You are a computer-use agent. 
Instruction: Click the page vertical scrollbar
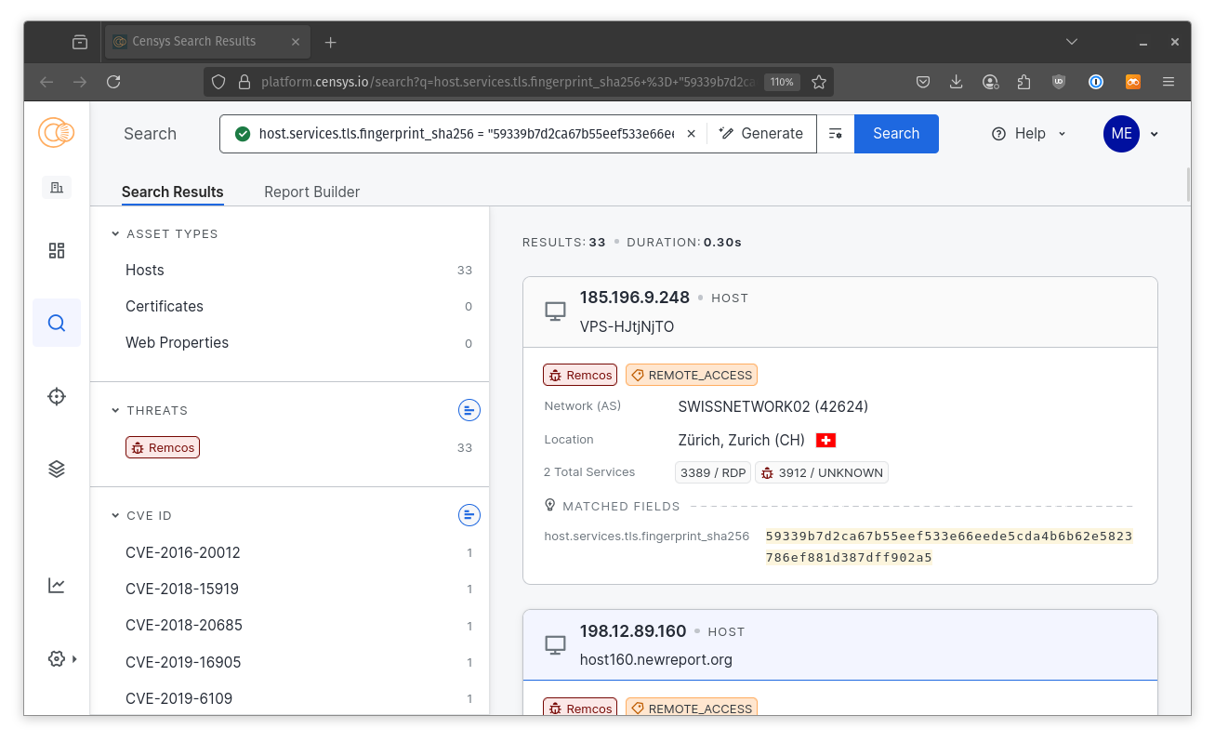[1188, 184]
